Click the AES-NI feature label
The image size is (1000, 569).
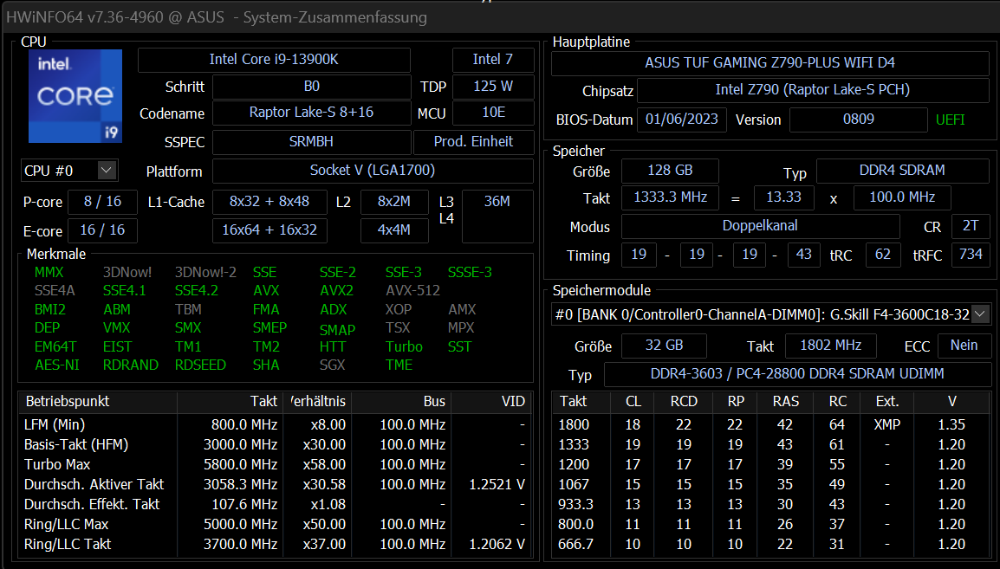click(x=57, y=365)
